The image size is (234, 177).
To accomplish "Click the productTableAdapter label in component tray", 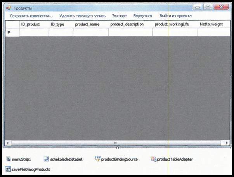I will pos(175,160).
